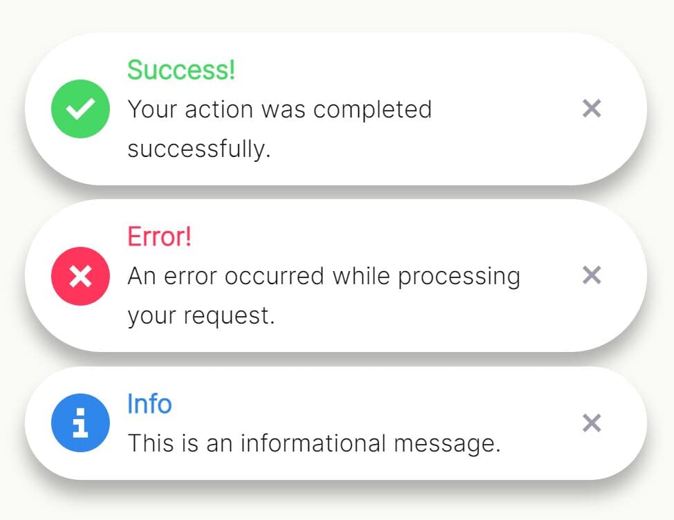This screenshot has width=674, height=520.
Task: Click the "your request." text
Action: (x=201, y=316)
